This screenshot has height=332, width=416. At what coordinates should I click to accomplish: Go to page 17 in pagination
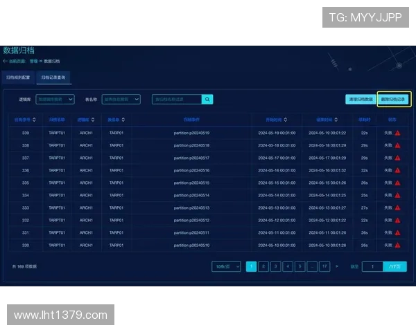tap(324, 266)
